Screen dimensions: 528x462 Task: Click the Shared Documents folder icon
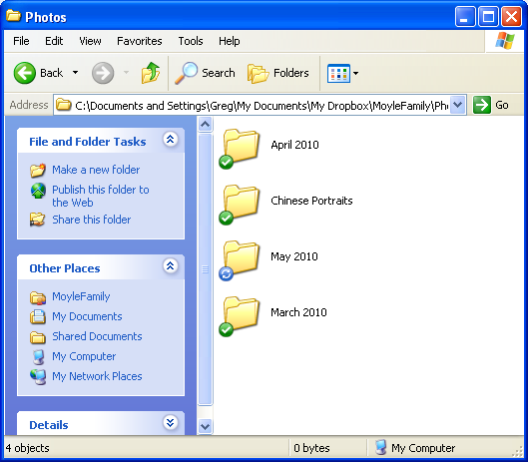[x=38, y=337]
